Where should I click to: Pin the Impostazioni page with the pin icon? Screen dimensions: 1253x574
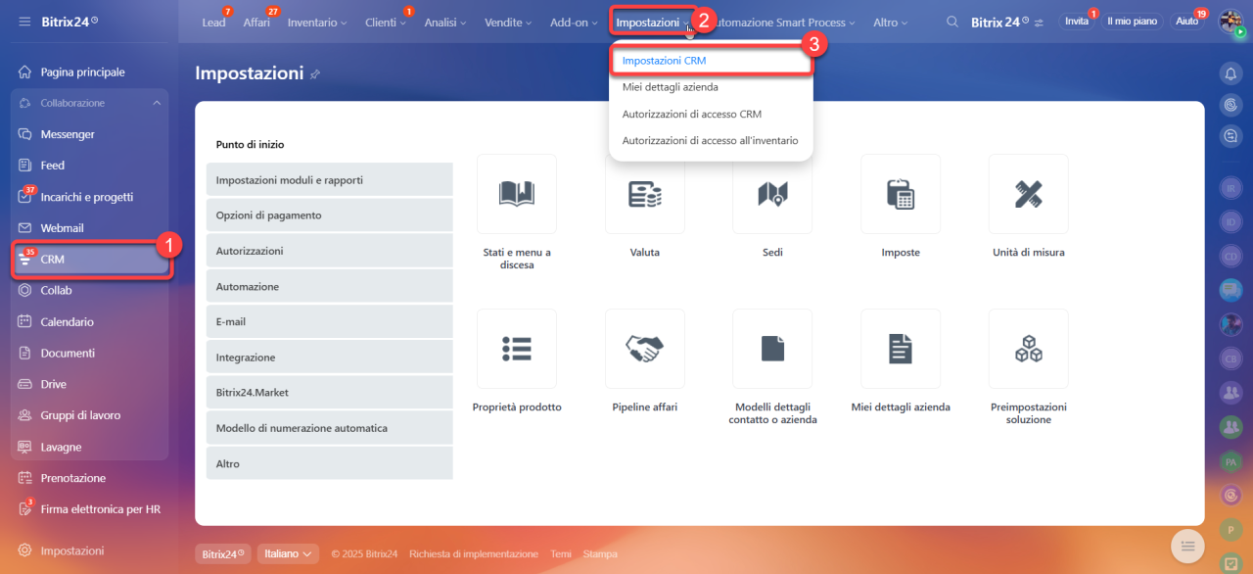(315, 74)
